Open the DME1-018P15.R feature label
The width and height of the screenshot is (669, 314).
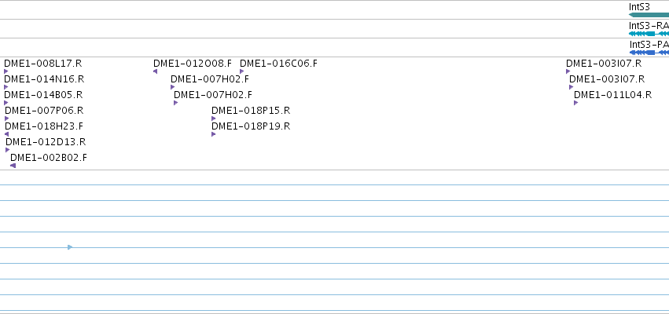pos(251,111)
